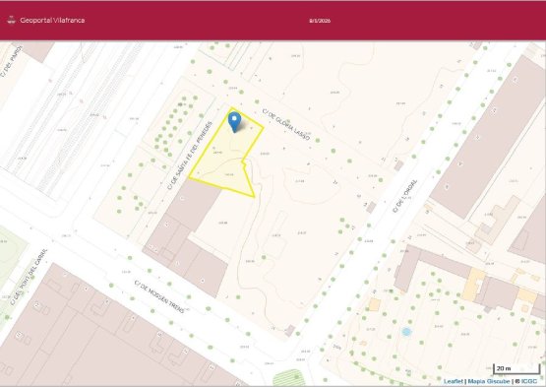The height and width of the screenshot is (387, 546).
Task: Click the C/ de Glòria Lasso street label
Action: pos(286,124)
